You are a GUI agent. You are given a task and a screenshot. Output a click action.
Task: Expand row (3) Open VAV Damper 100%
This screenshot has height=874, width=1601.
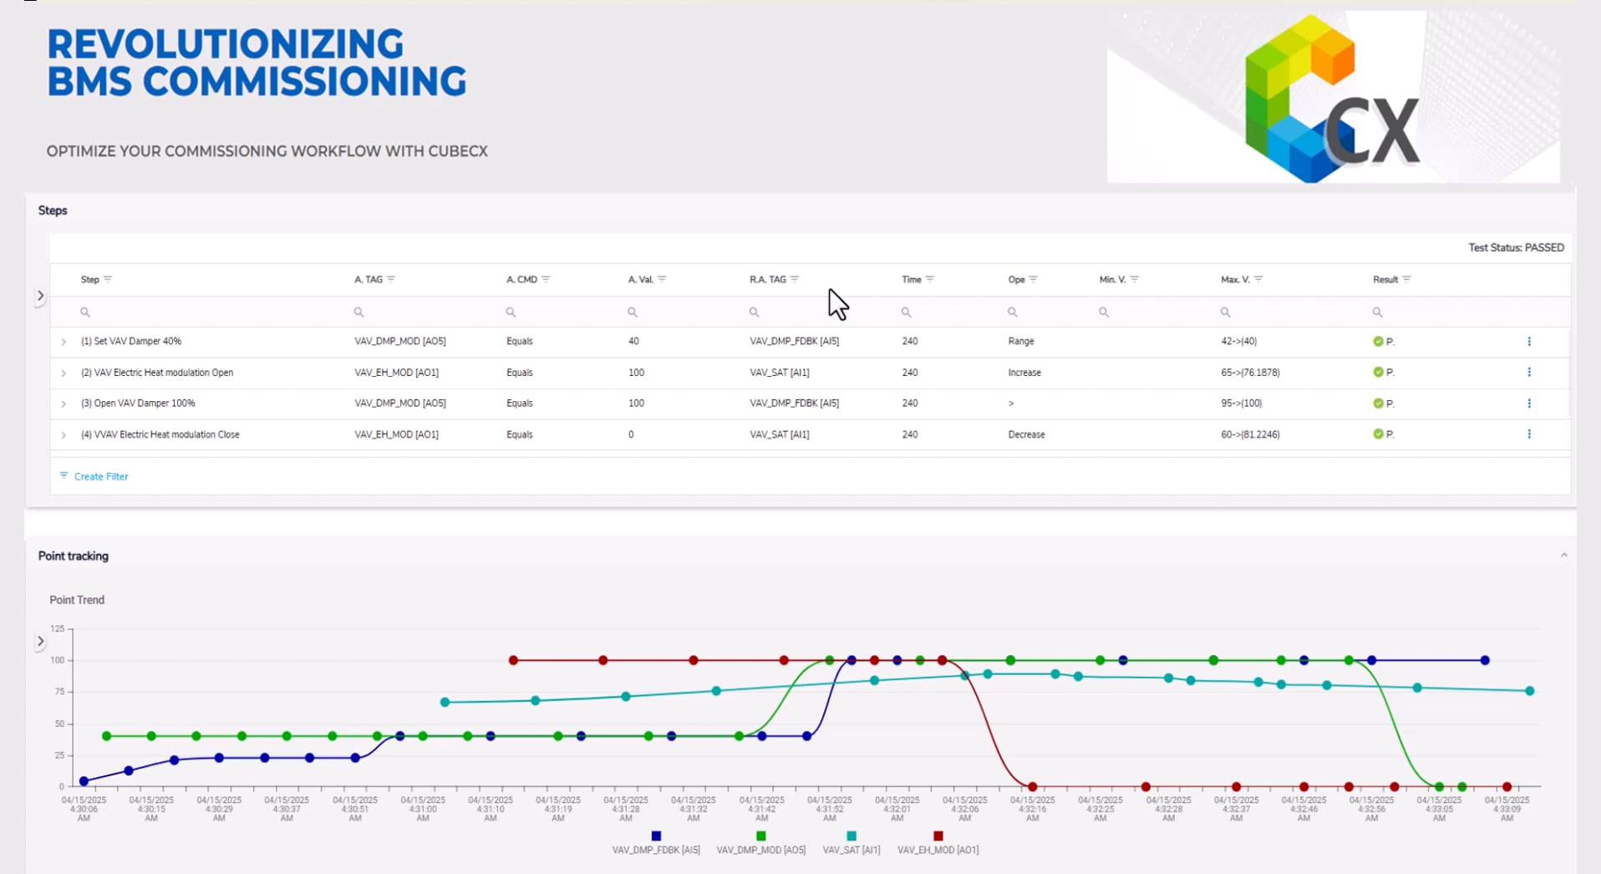64,404
